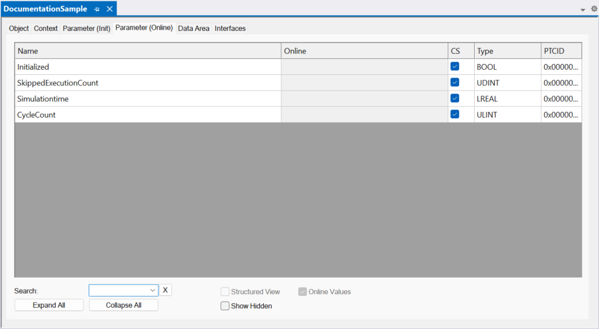Toggle the Online Values checkbox
599x329 pixels.
coord(303,292)
